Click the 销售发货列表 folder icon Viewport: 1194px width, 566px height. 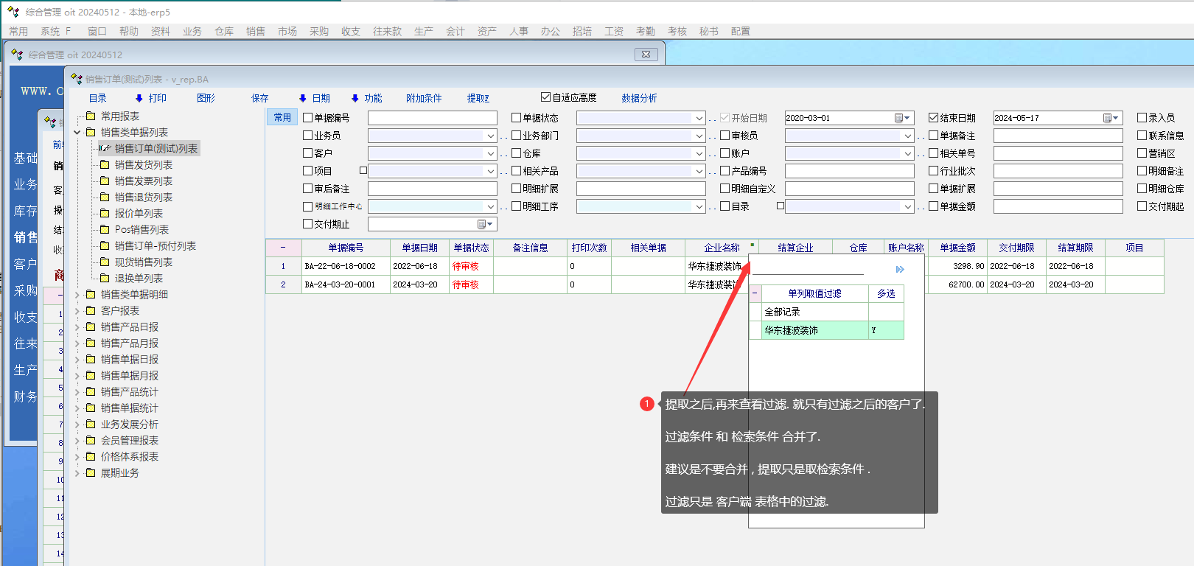[105, 165]
